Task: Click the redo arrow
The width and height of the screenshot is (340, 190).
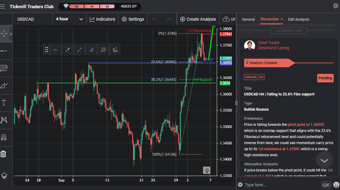Action: (x=169, y=19)
